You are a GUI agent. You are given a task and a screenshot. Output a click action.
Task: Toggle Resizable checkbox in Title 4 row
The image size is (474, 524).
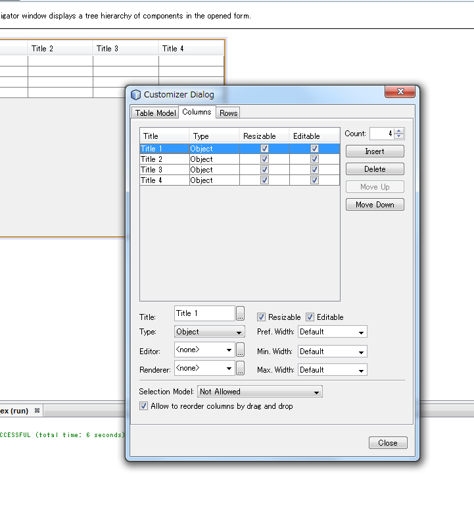(264, 180)
